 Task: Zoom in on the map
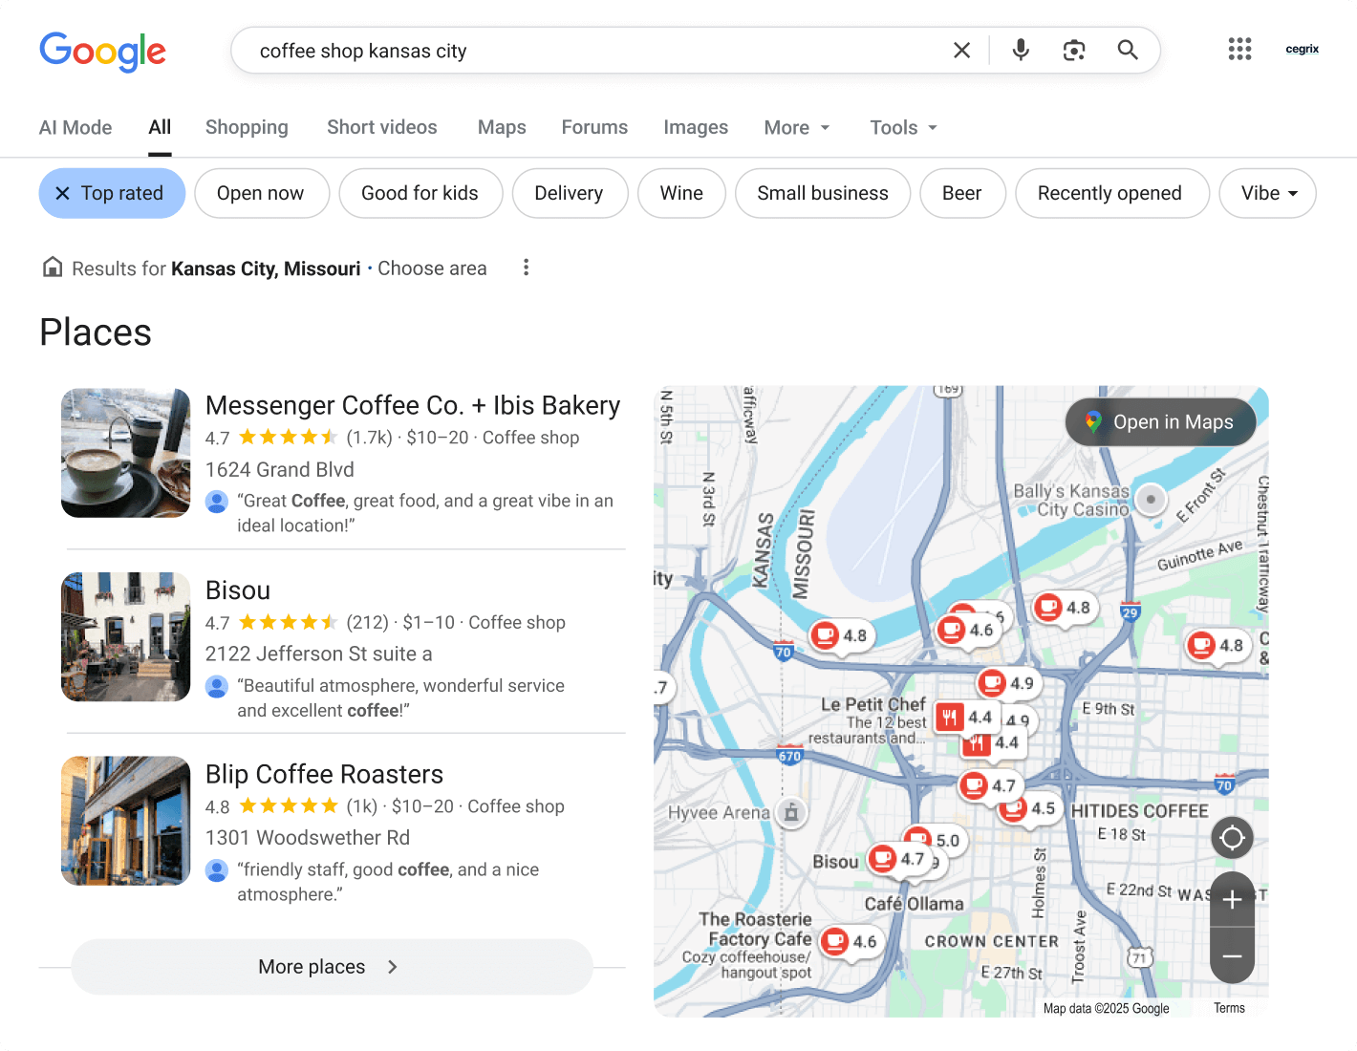[1232, 899]
